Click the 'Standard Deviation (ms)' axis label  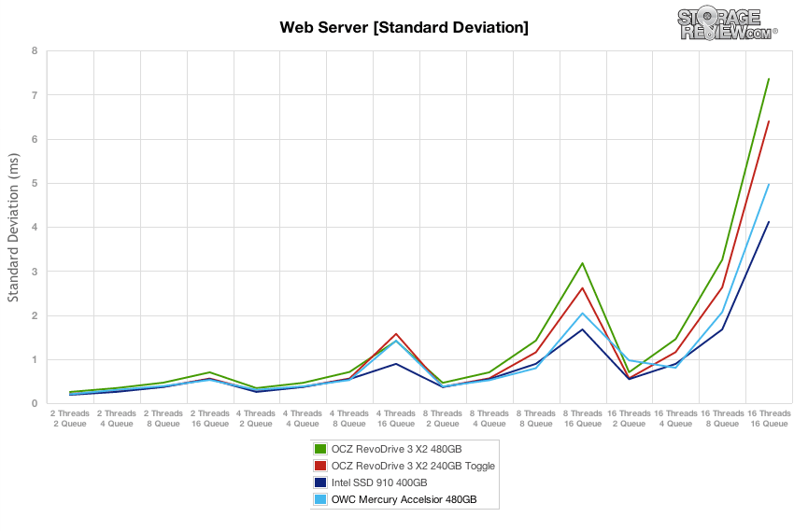[x=13, y=228]
